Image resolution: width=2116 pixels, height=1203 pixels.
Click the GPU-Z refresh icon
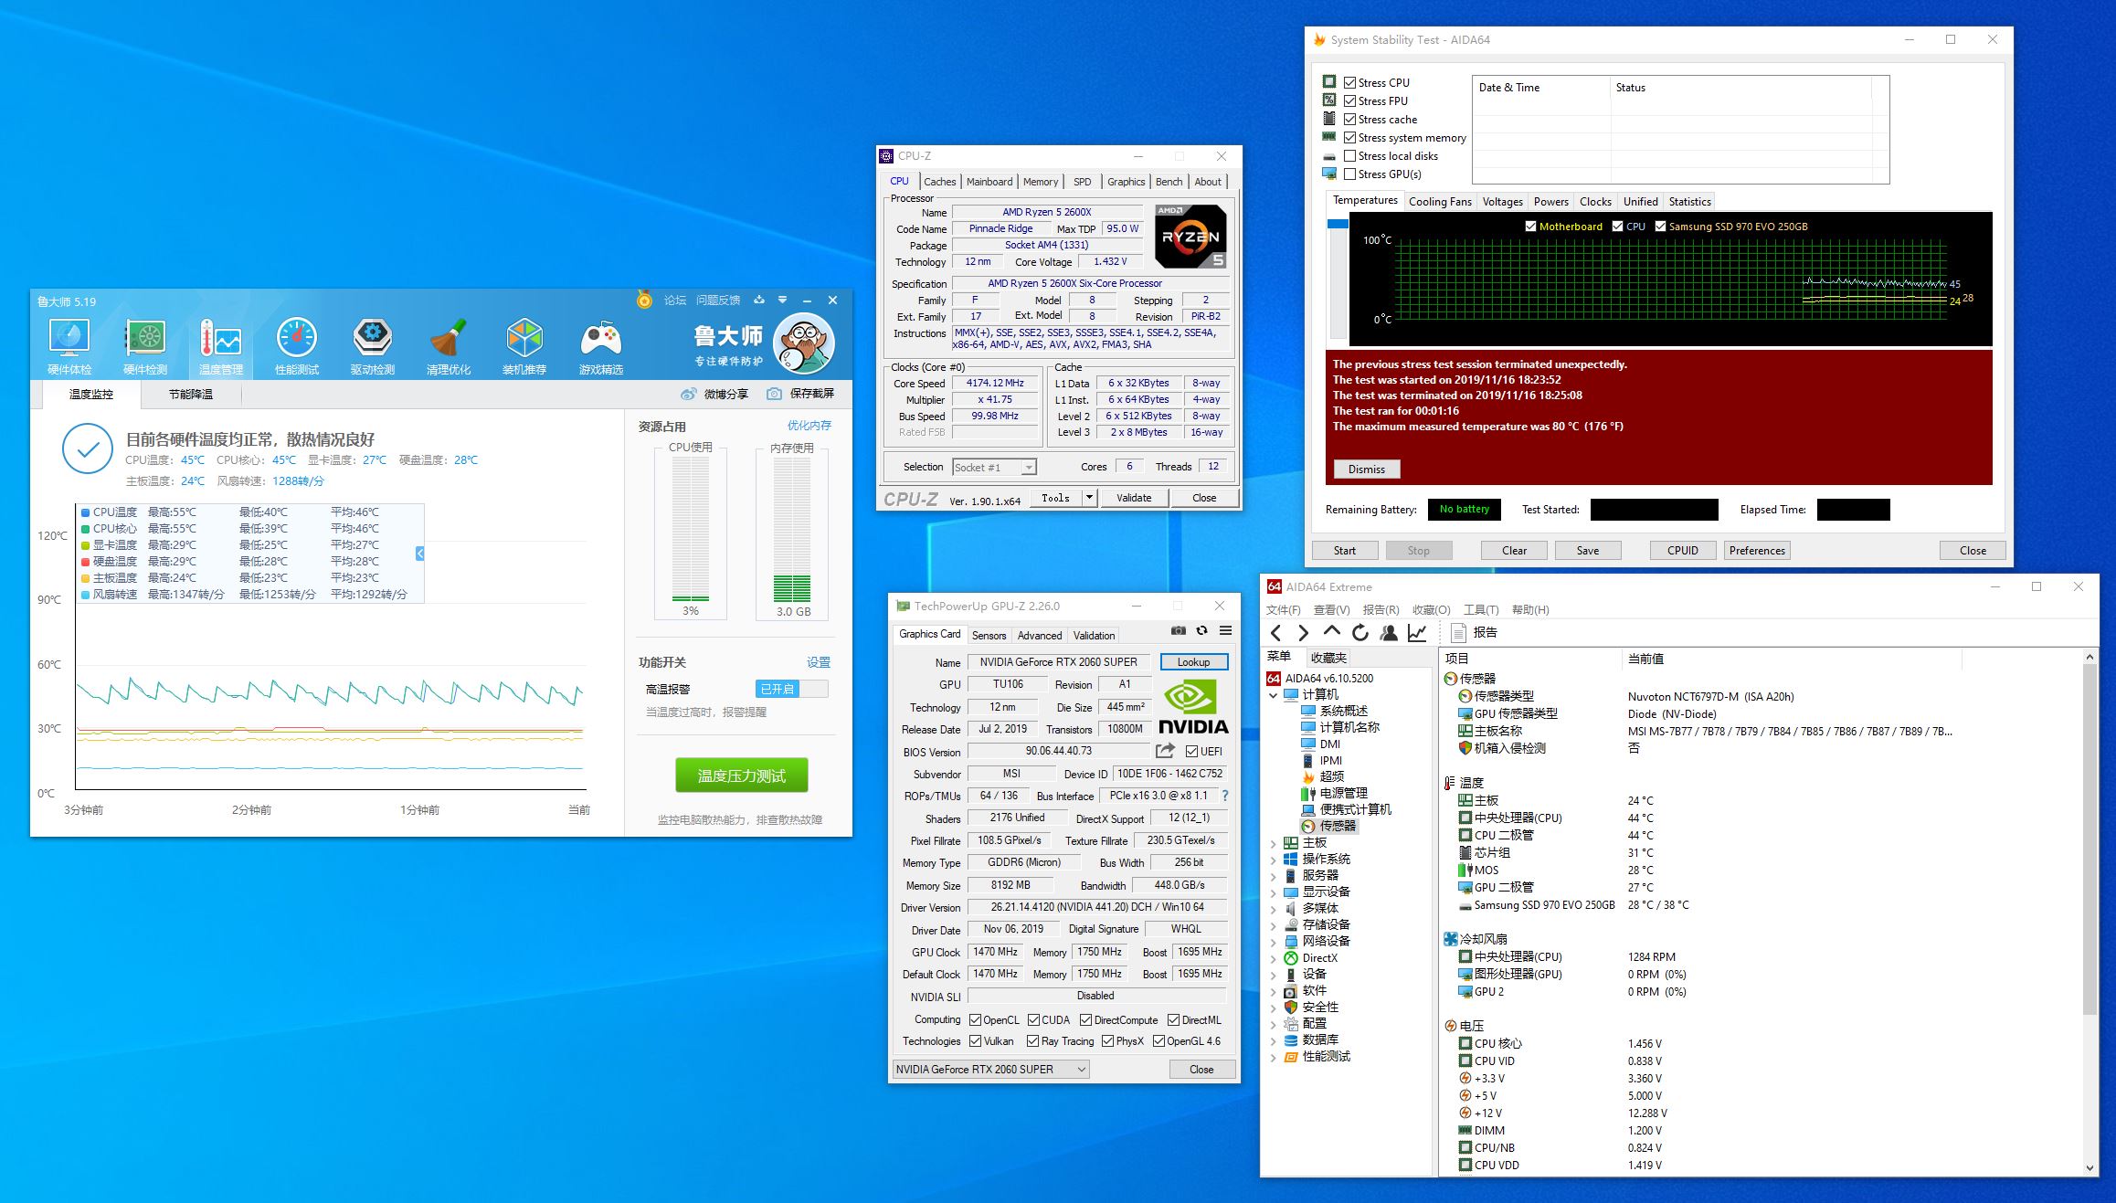tap(1202, 631)
